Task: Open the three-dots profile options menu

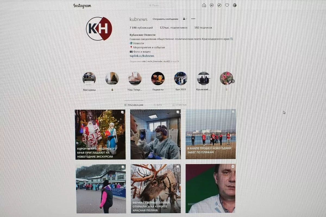Action: pyautogui.click(x=193, y=19)
